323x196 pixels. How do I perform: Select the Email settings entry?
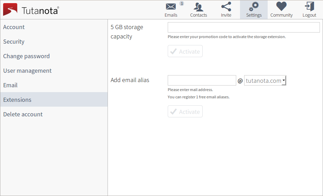click(54, 85)
